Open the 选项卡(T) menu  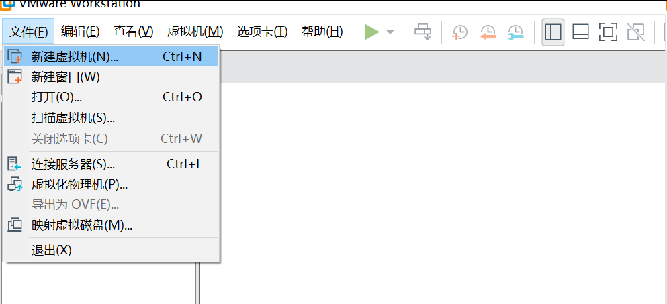tap(262, 31)
